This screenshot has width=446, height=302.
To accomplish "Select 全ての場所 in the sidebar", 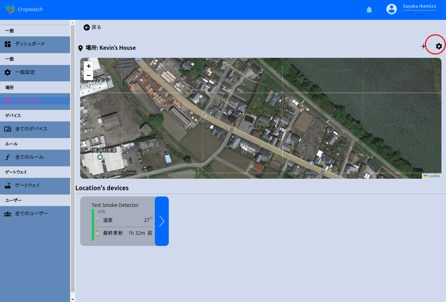I will tap(27, 101).
